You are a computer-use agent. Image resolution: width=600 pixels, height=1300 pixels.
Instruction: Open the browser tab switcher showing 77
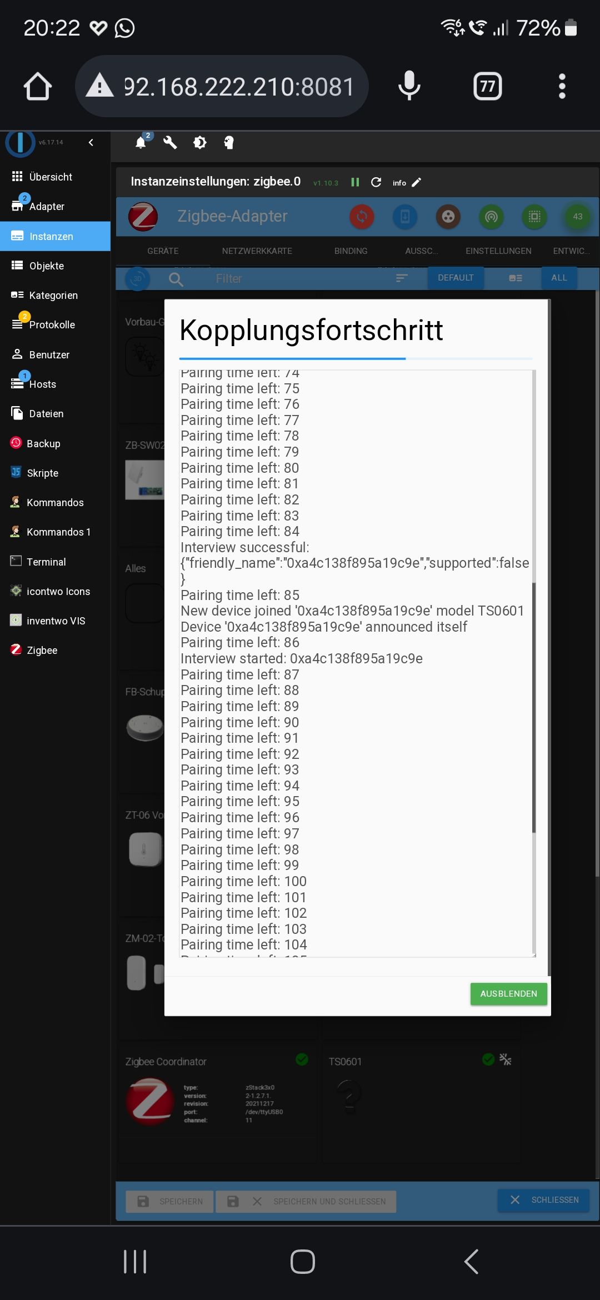(487, 86)
